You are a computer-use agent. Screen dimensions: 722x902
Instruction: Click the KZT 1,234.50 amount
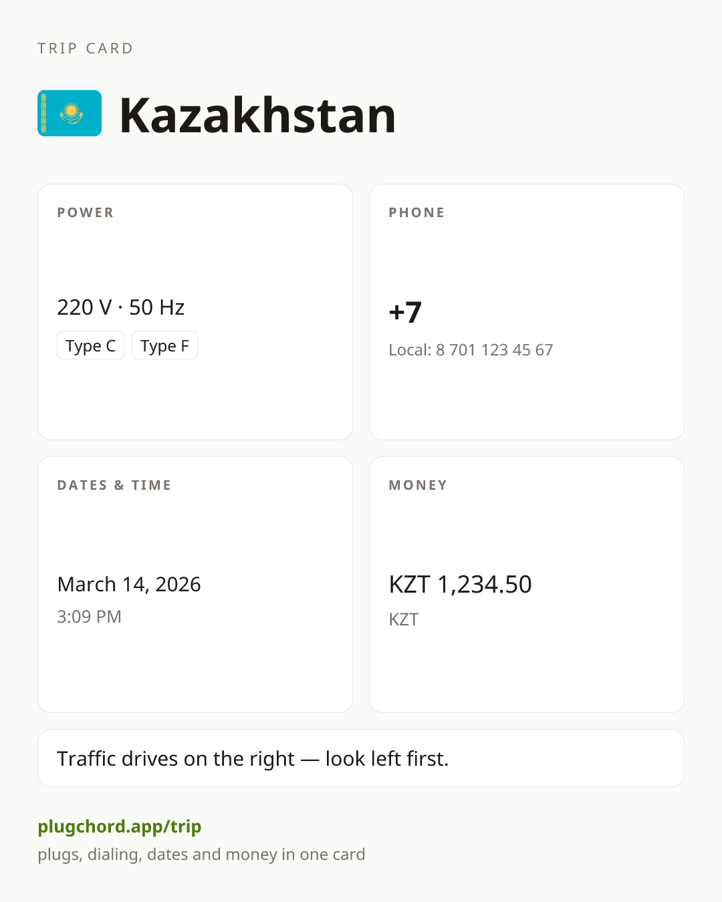[x=461, y=585]
